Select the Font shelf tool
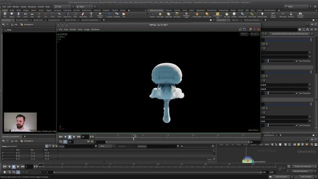The height and width of the screenshot is (179, 318). 91,14
